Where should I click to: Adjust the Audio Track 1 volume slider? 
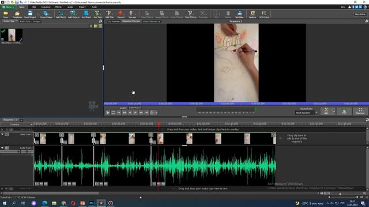10,152
